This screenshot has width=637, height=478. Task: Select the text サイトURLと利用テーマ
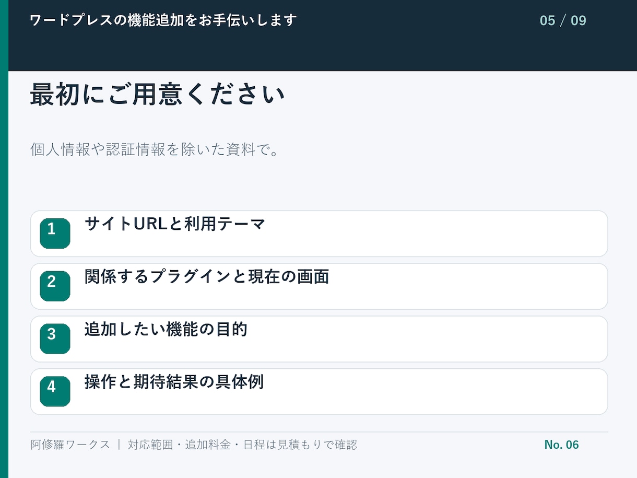175,224
